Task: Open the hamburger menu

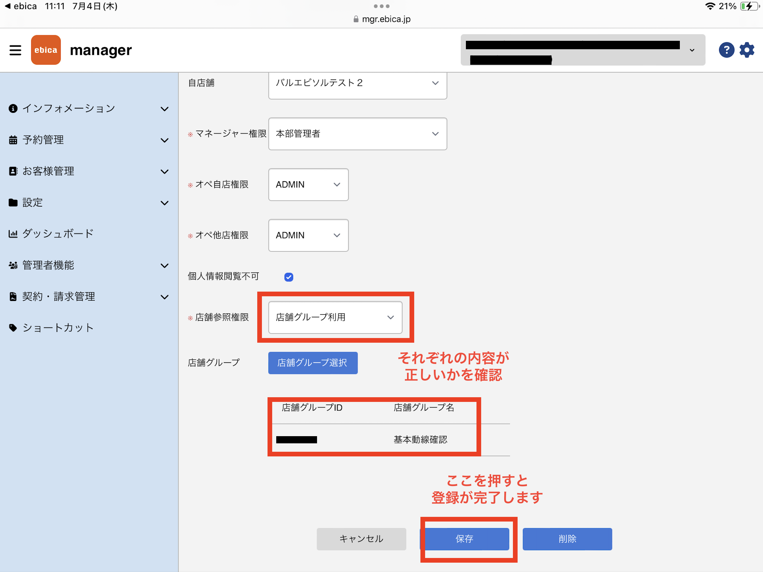Action: [x=15, y=50]
